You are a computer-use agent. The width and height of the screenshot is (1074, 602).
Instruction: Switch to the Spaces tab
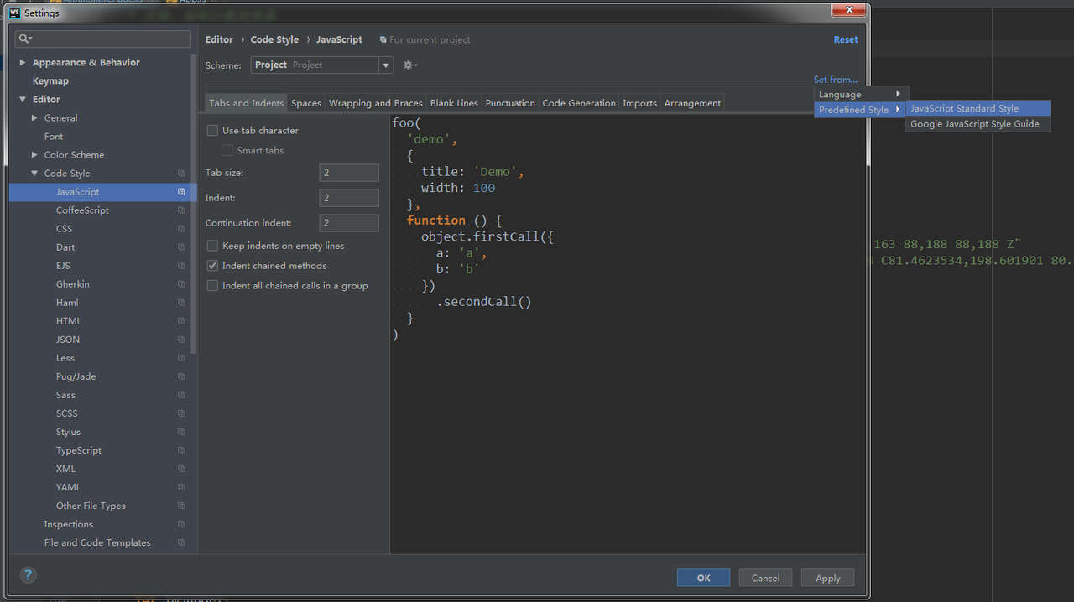click(306, 103)
